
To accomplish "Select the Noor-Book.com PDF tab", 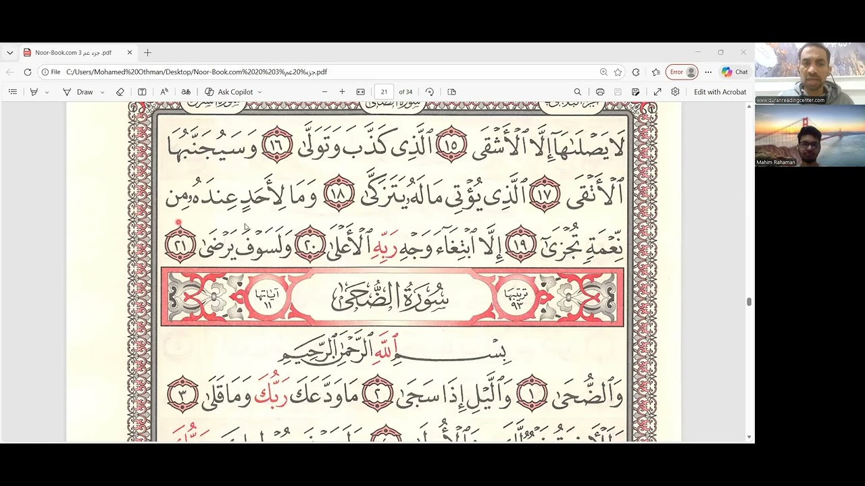I will (x=78, y=52).
